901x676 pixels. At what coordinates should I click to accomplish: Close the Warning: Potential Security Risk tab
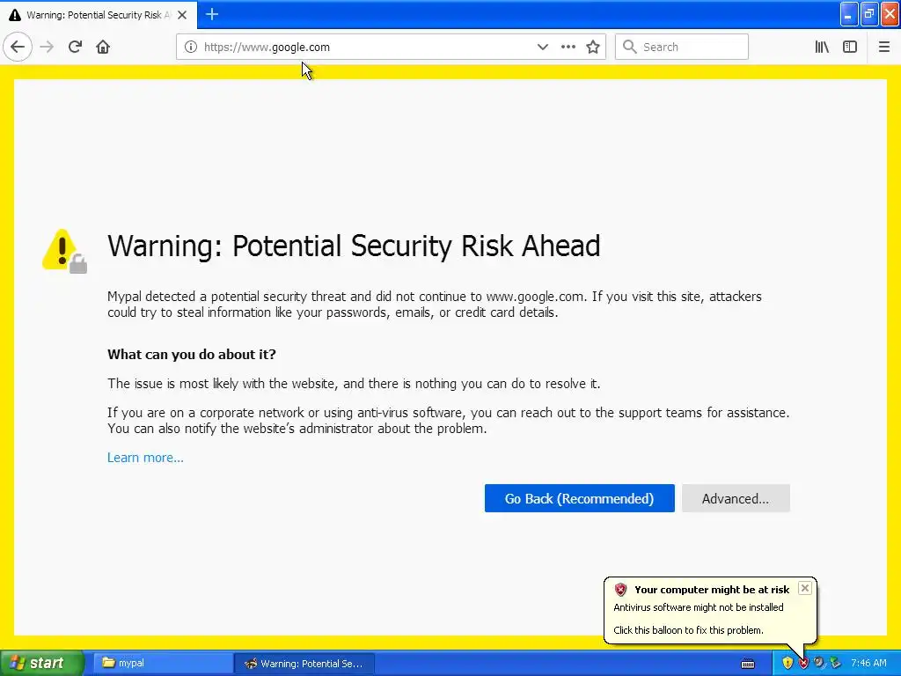tap(182, 15)
